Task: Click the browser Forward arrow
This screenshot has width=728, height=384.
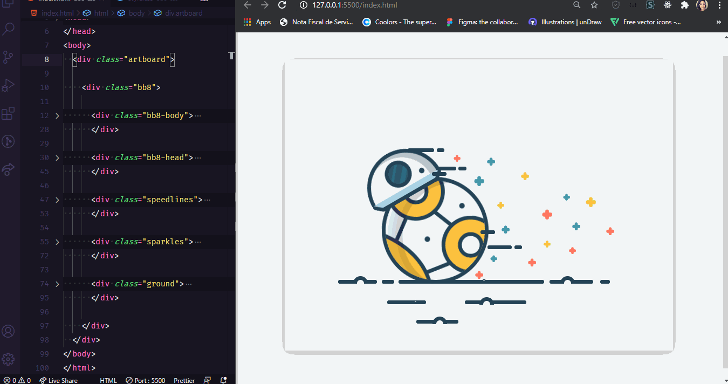Action: click(264, 5)
